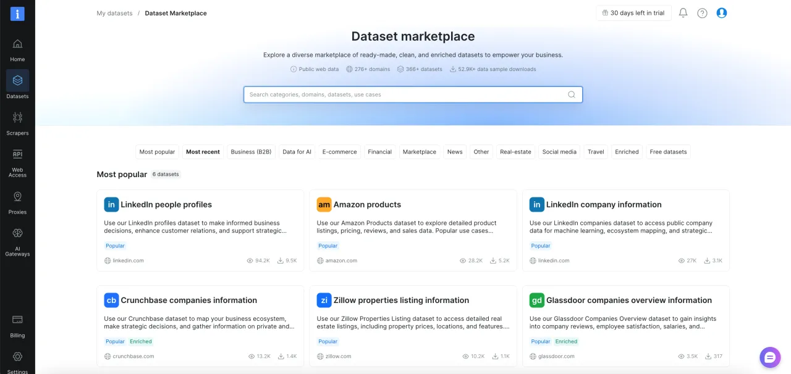Show the Free datasets category
The height and width of the screenshot is (374, 791).
tap(668, 152)
